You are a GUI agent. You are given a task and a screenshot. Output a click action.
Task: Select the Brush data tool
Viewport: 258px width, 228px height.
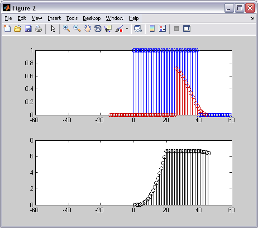(x=119, y=28)
